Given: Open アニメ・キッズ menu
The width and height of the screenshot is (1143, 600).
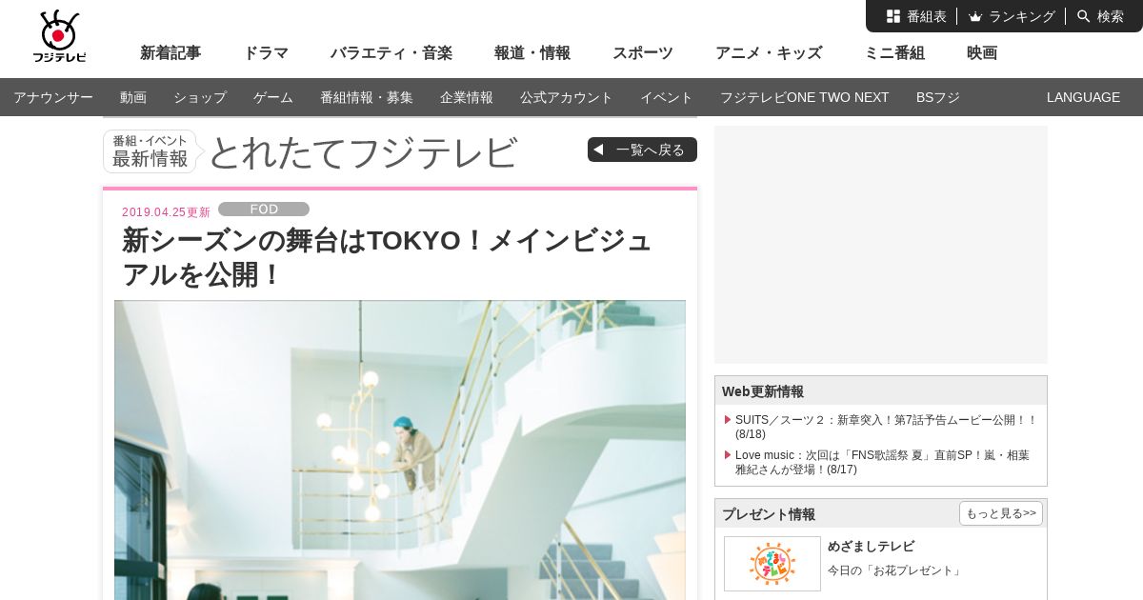Looking at the screenshot, I should tap(769, 53).
